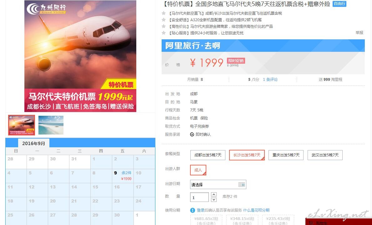Image resolution: width=372 pixels, height=225 pixels.
Task: Open the 1 条评论 reviews link
Action: [x=270, y=79]
